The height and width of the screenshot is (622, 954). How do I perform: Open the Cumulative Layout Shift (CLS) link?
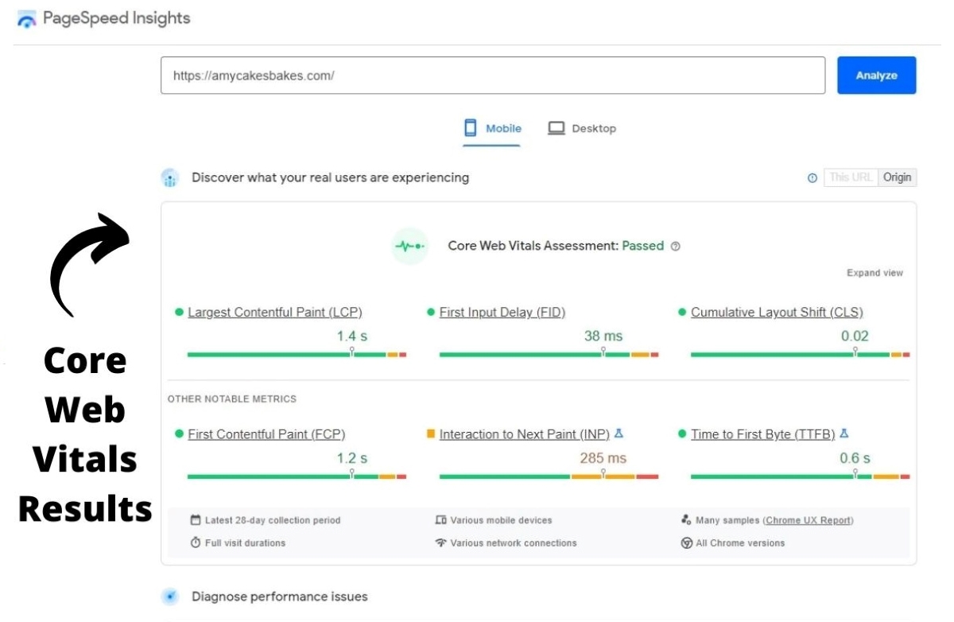coord(777,313)
